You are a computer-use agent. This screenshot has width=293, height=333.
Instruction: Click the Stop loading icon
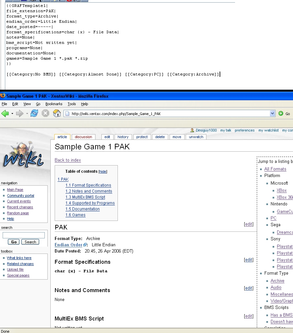45,113
